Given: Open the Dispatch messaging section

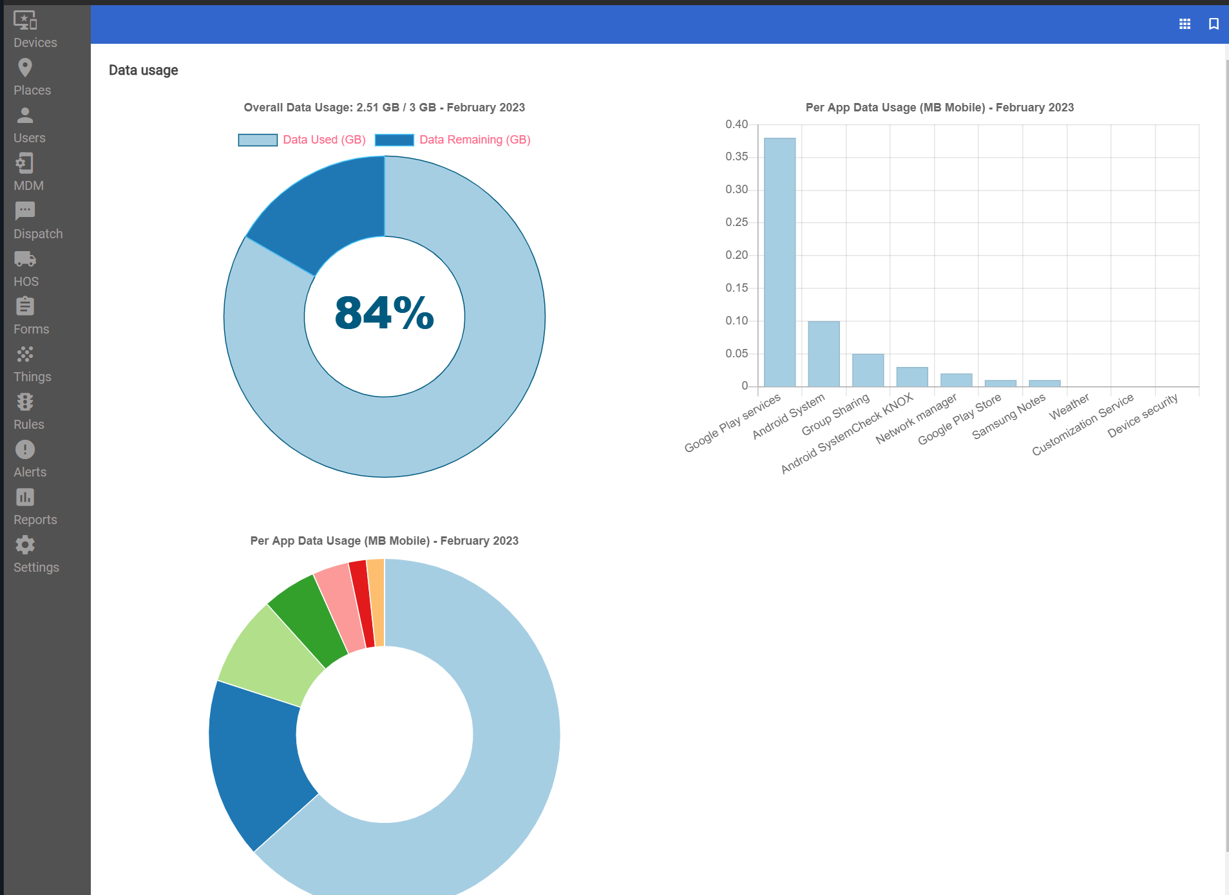Looking at the screenshot, I should click(x=25, y=211).
